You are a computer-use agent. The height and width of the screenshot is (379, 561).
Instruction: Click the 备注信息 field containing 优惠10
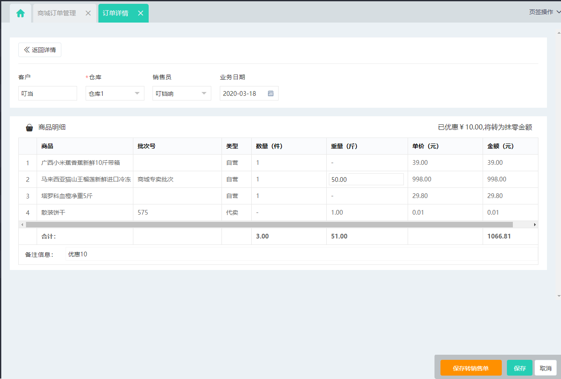pyautogui.click(x=302, y=254)
